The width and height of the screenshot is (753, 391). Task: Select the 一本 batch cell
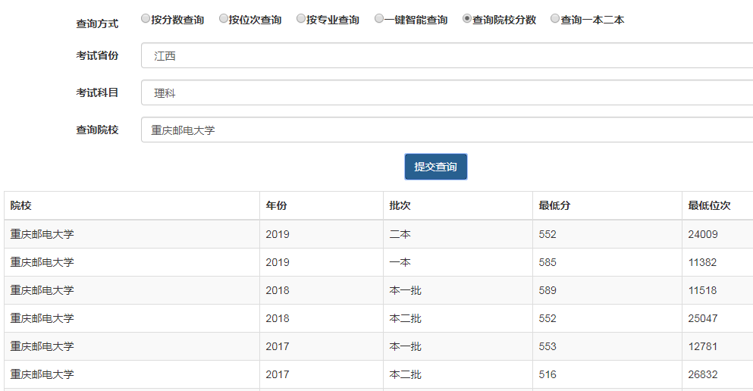click(x=400, y=262)
